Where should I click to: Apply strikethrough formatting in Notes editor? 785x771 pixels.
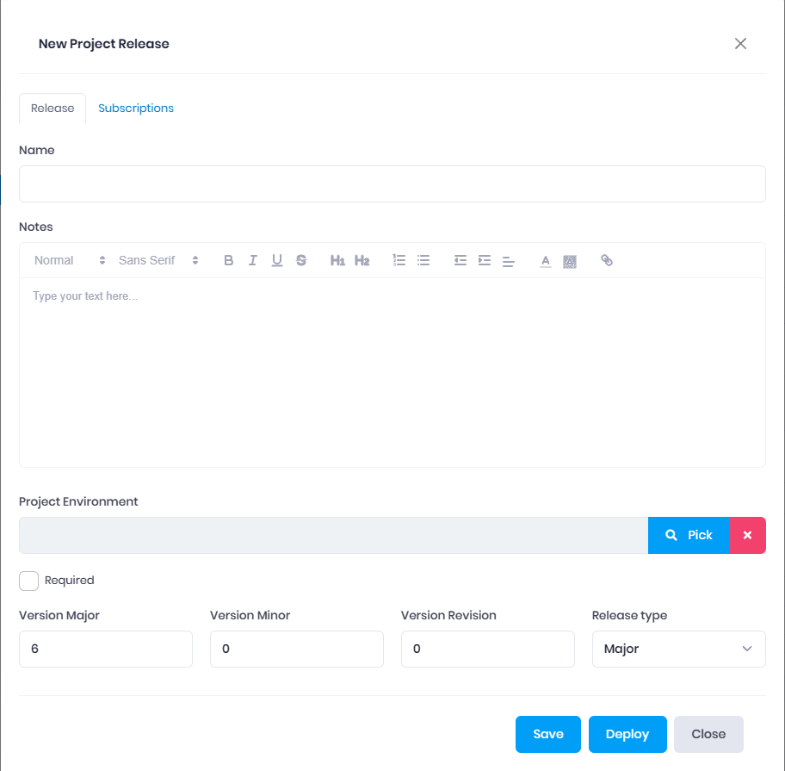(301, 260)
